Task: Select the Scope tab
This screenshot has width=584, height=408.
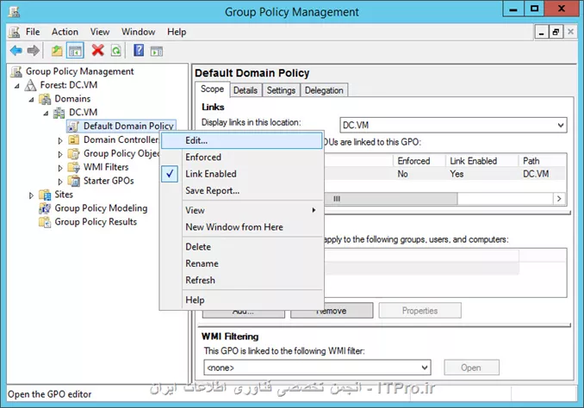Action: point(212,90)
